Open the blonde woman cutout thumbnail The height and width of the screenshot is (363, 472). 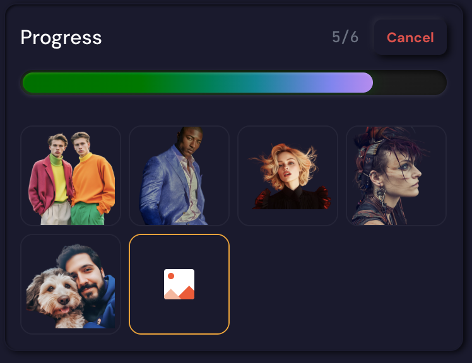tap(288, 176)
